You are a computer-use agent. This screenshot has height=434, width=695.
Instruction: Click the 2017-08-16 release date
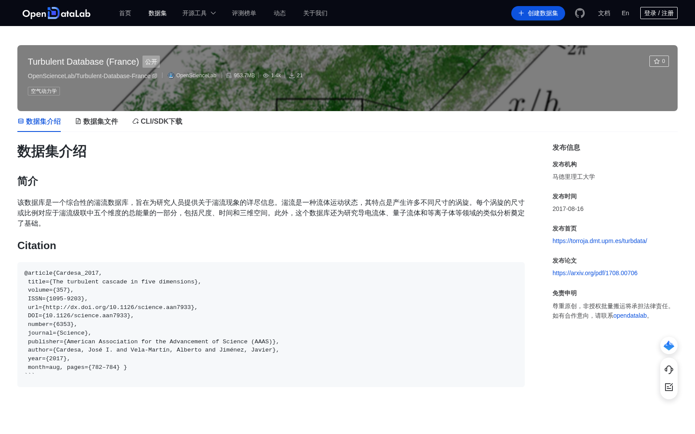coord(568,209)
